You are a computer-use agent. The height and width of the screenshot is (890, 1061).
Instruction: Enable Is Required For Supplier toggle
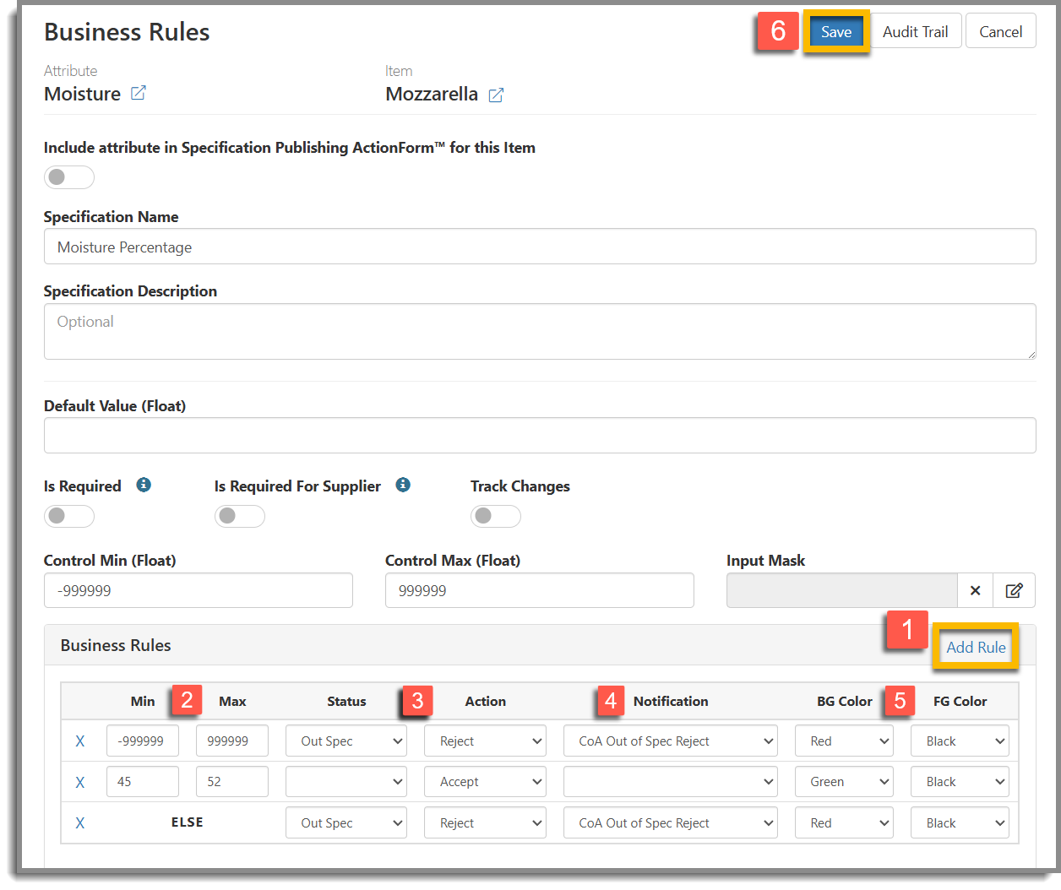coord(240,516)
